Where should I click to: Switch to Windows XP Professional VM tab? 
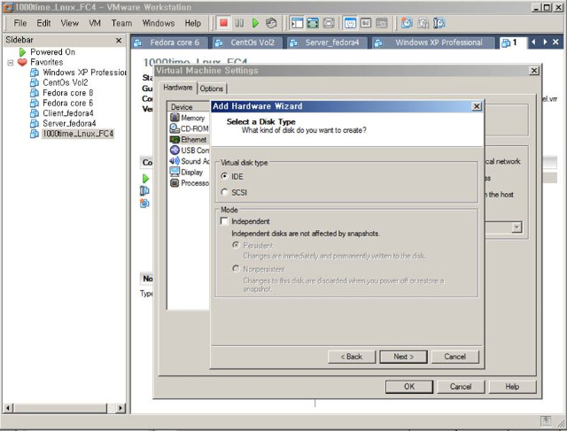pyautogui.click(x=433, y=42)
